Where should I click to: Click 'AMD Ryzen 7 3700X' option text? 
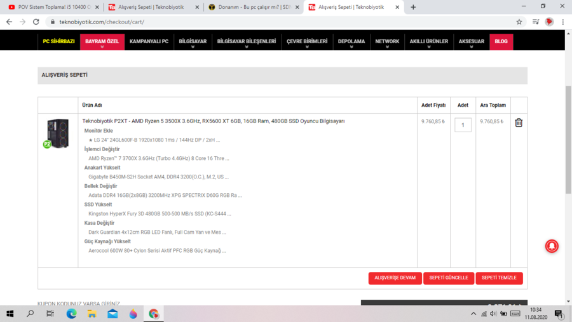coord(159,158)
